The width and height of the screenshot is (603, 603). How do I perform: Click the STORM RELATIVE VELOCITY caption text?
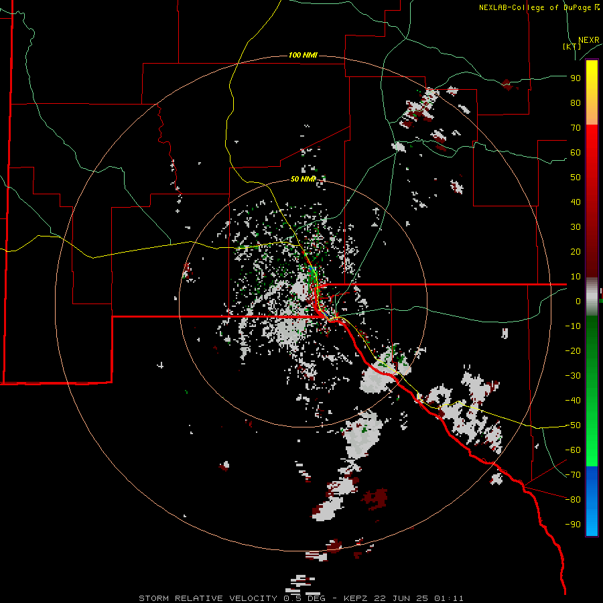[x=208, y=598]
